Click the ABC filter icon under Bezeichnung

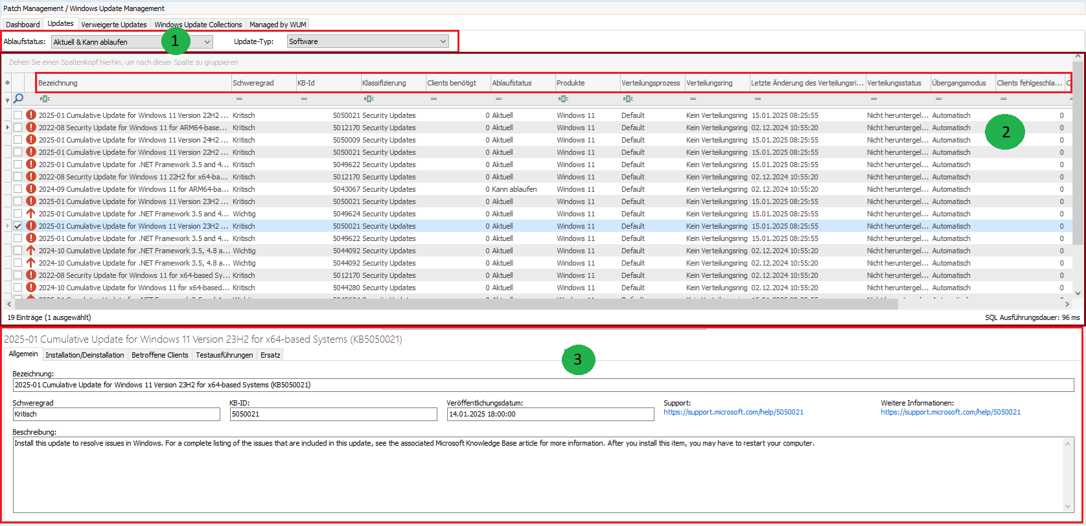[x=44, y=99]
